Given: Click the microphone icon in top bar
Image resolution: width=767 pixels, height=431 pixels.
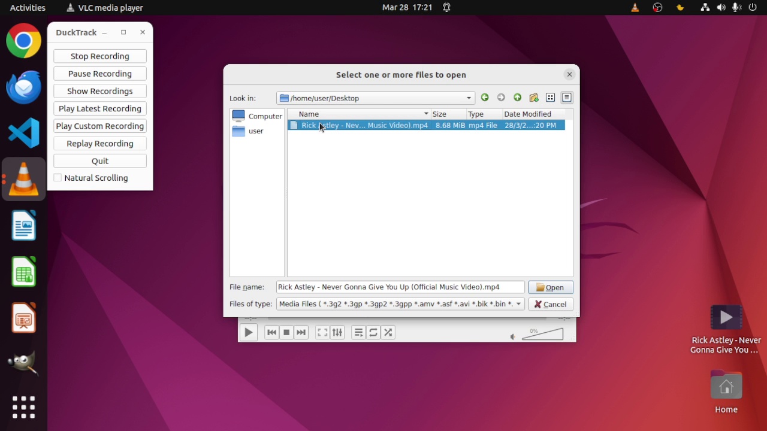Looking at the screenshot, I should (x=736, y=8).
